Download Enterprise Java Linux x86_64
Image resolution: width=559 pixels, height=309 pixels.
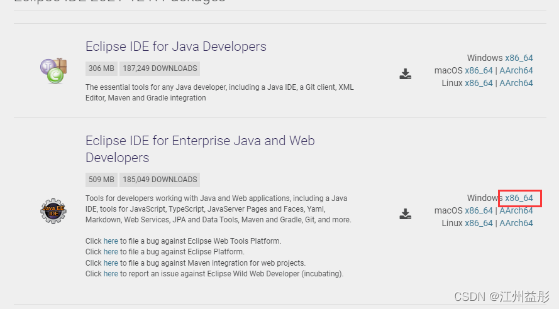point(479,223)
